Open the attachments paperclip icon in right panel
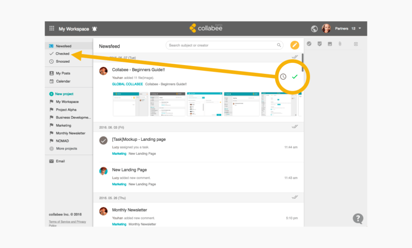Screen dimensions: 412x248 coord(340,44)
